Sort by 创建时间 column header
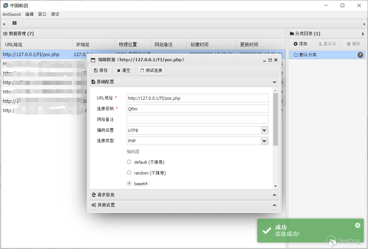This screenshot has width=368, height=249. click(x=211, y=44)
